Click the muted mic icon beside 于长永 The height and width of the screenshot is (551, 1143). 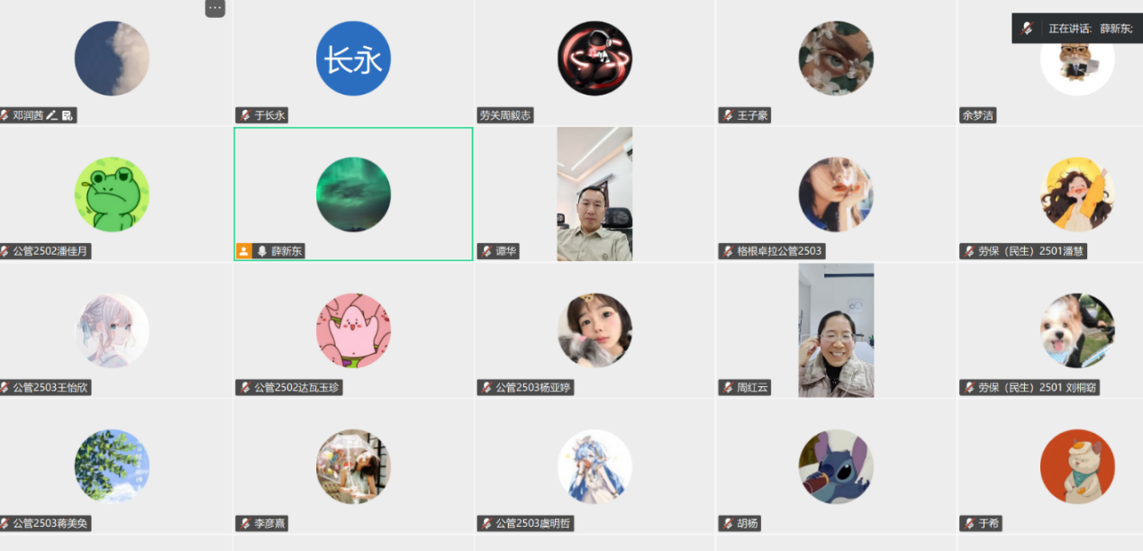[x=245, y=115]
